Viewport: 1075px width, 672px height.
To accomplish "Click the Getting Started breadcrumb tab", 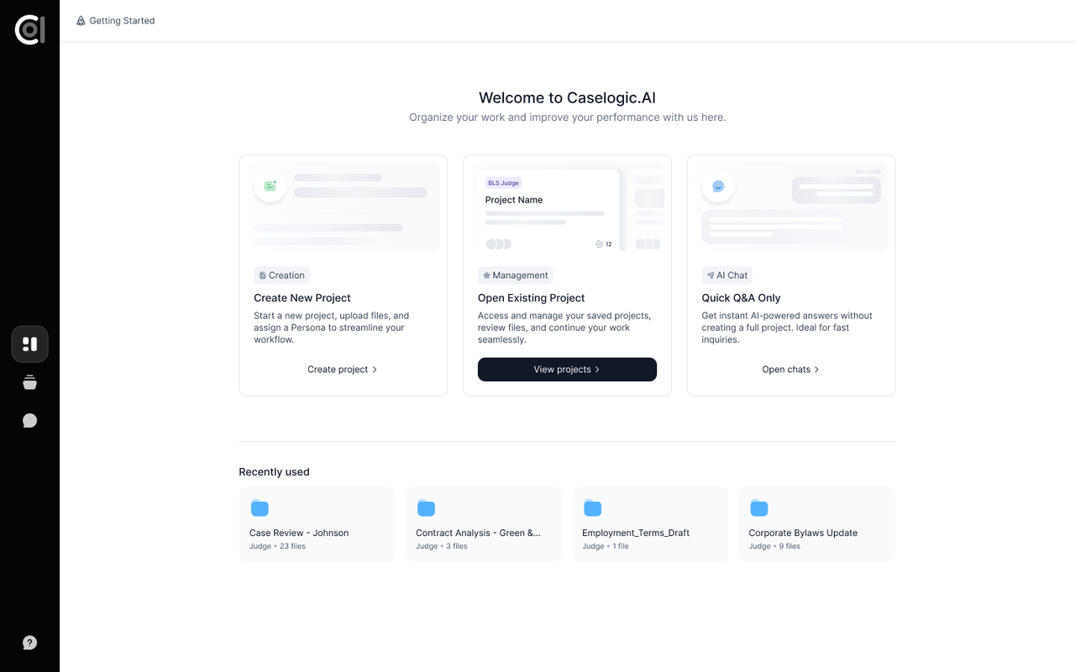I will click(x=115, y=20).
